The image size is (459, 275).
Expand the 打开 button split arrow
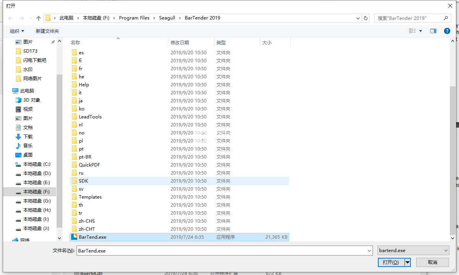tap(408, 262)
